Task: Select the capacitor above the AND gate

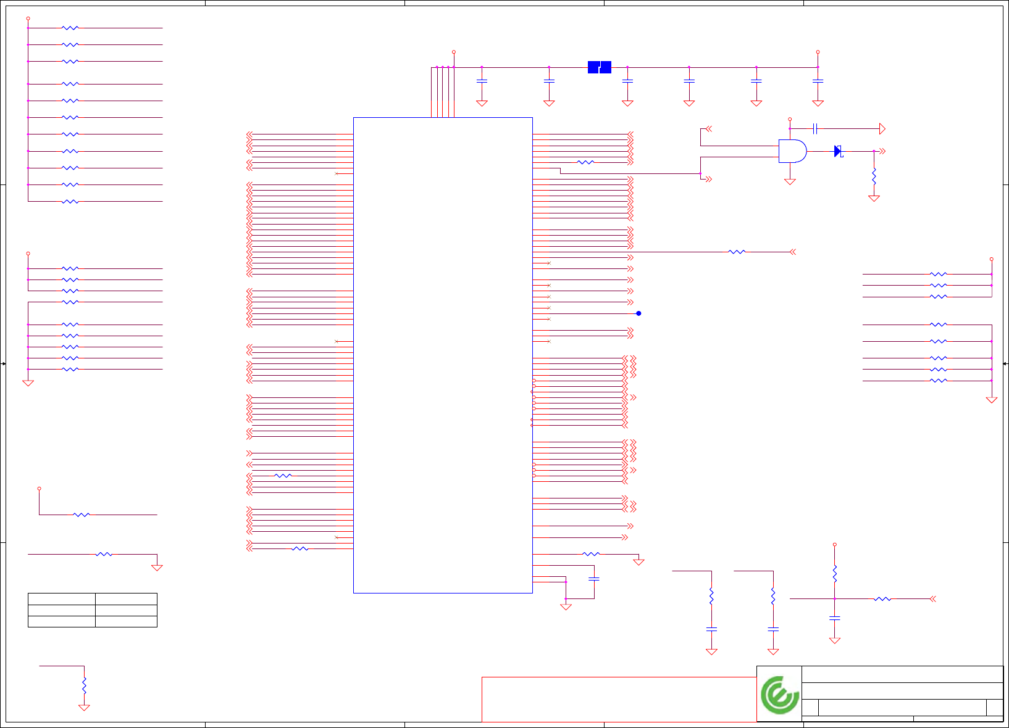Action: click(x=816, y=128)
